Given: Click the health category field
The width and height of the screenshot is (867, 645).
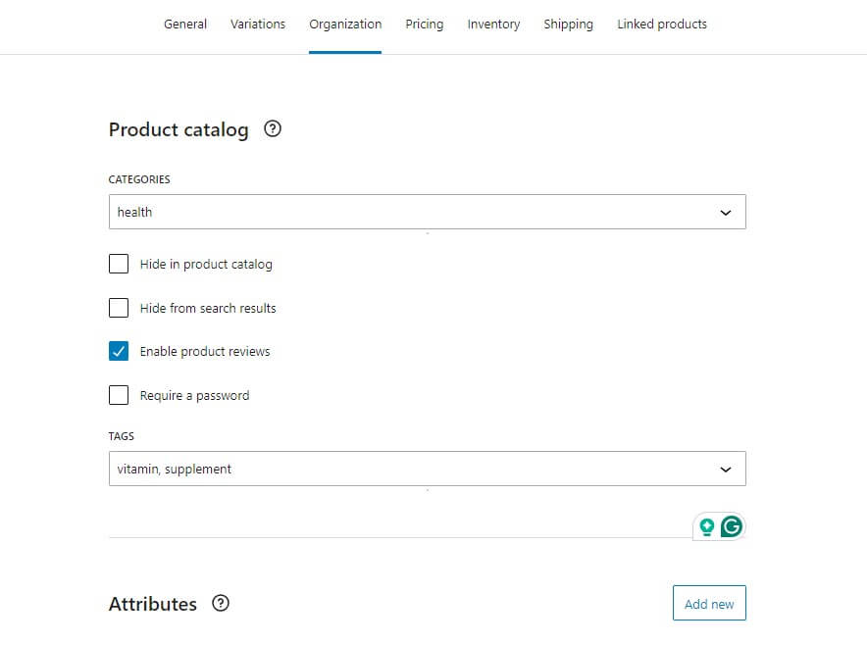Looking at the screenshot, I should [x=428, y=212].
